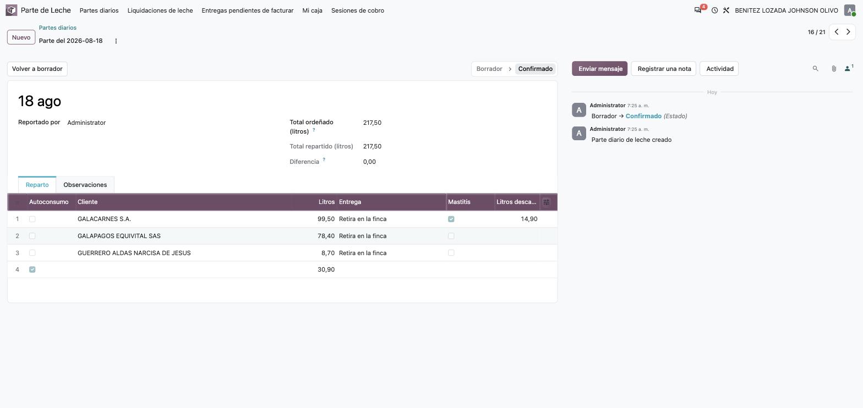Follow the Partes diarios breadcrumb link
This screenshot has height=408, width=863.
coord(58,27)
